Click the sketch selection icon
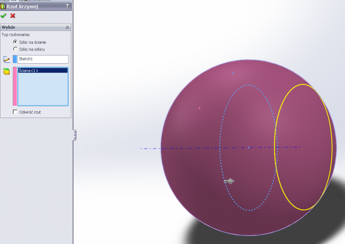Image resolution: width=345 pixels, height=244 pixels. [7, 59]
